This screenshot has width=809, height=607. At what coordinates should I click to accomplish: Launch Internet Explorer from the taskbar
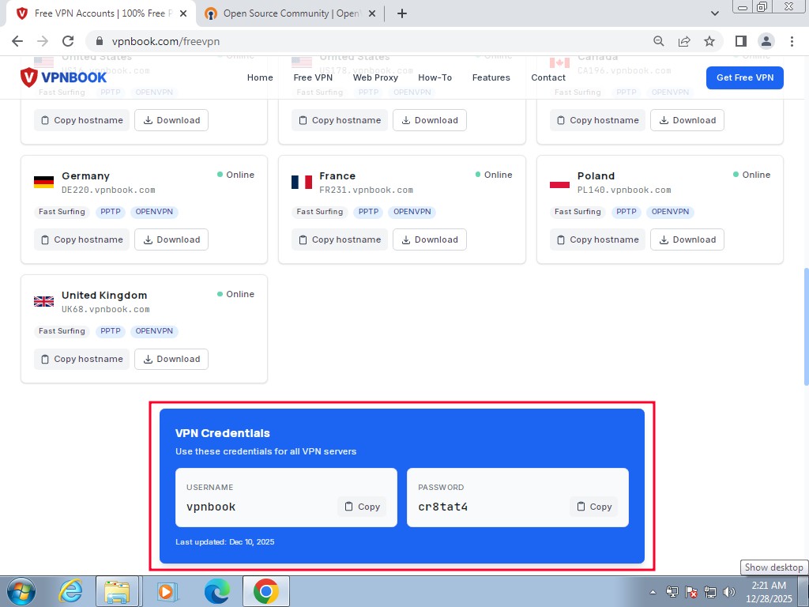(x=71, y=590)
